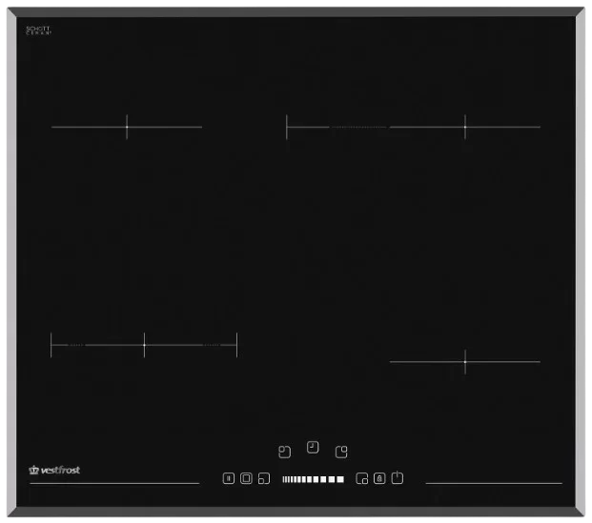Click the Vestfrost brand logo
This screenshot has height=523, width=592.
point(54,470)
